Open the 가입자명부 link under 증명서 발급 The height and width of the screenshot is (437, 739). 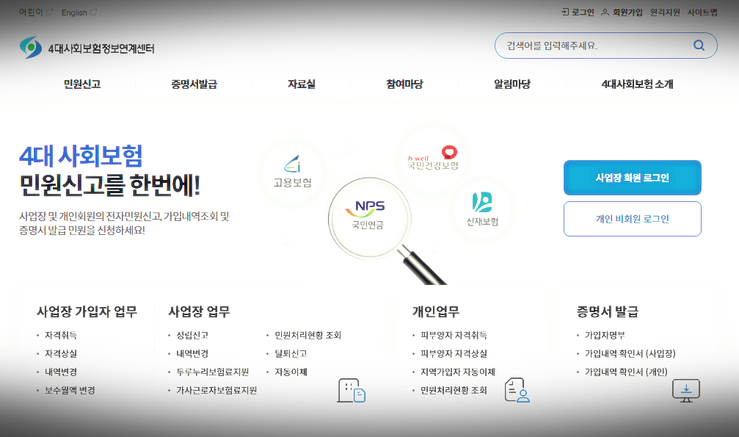click(605, 333)
